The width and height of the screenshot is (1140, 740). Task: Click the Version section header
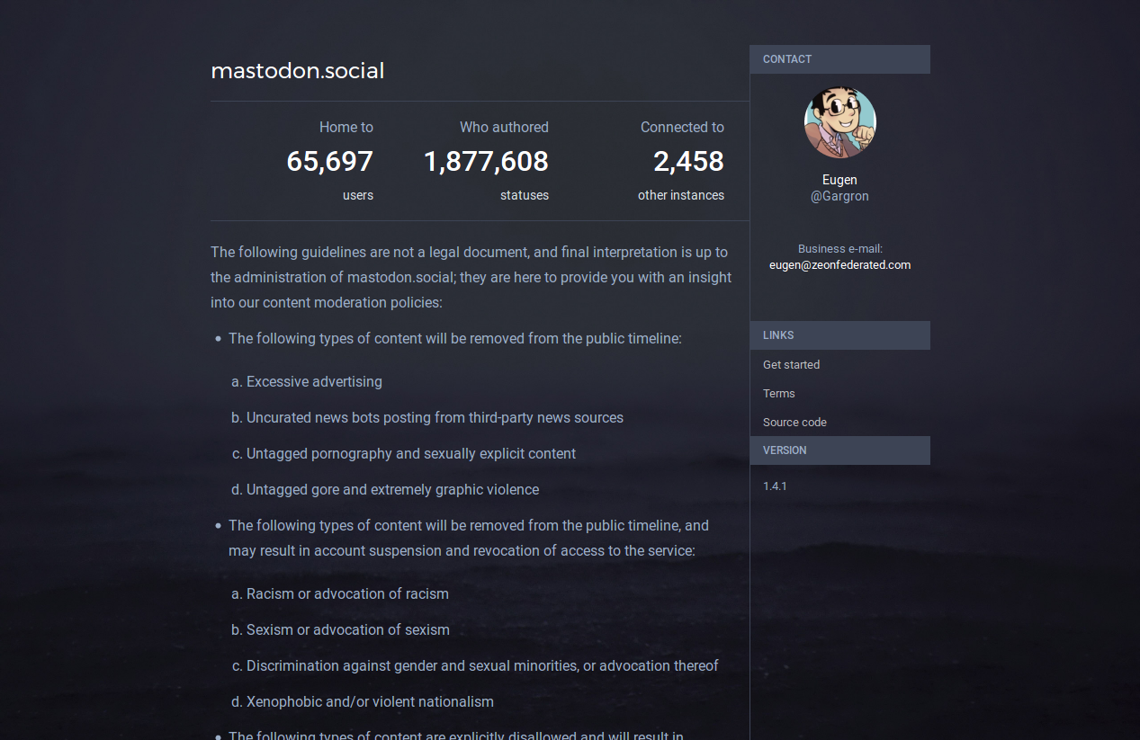pyautogui.click(x=839, y=450)
